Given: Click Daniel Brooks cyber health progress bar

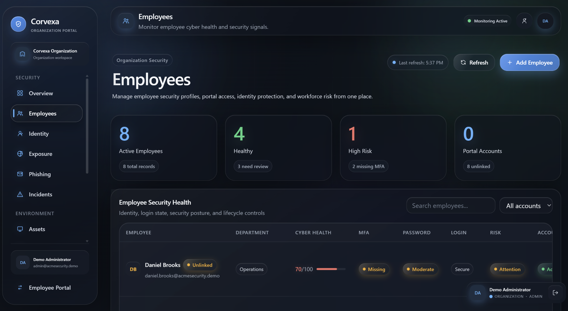Looking at the screenshot, I should [x=331, y=269].
